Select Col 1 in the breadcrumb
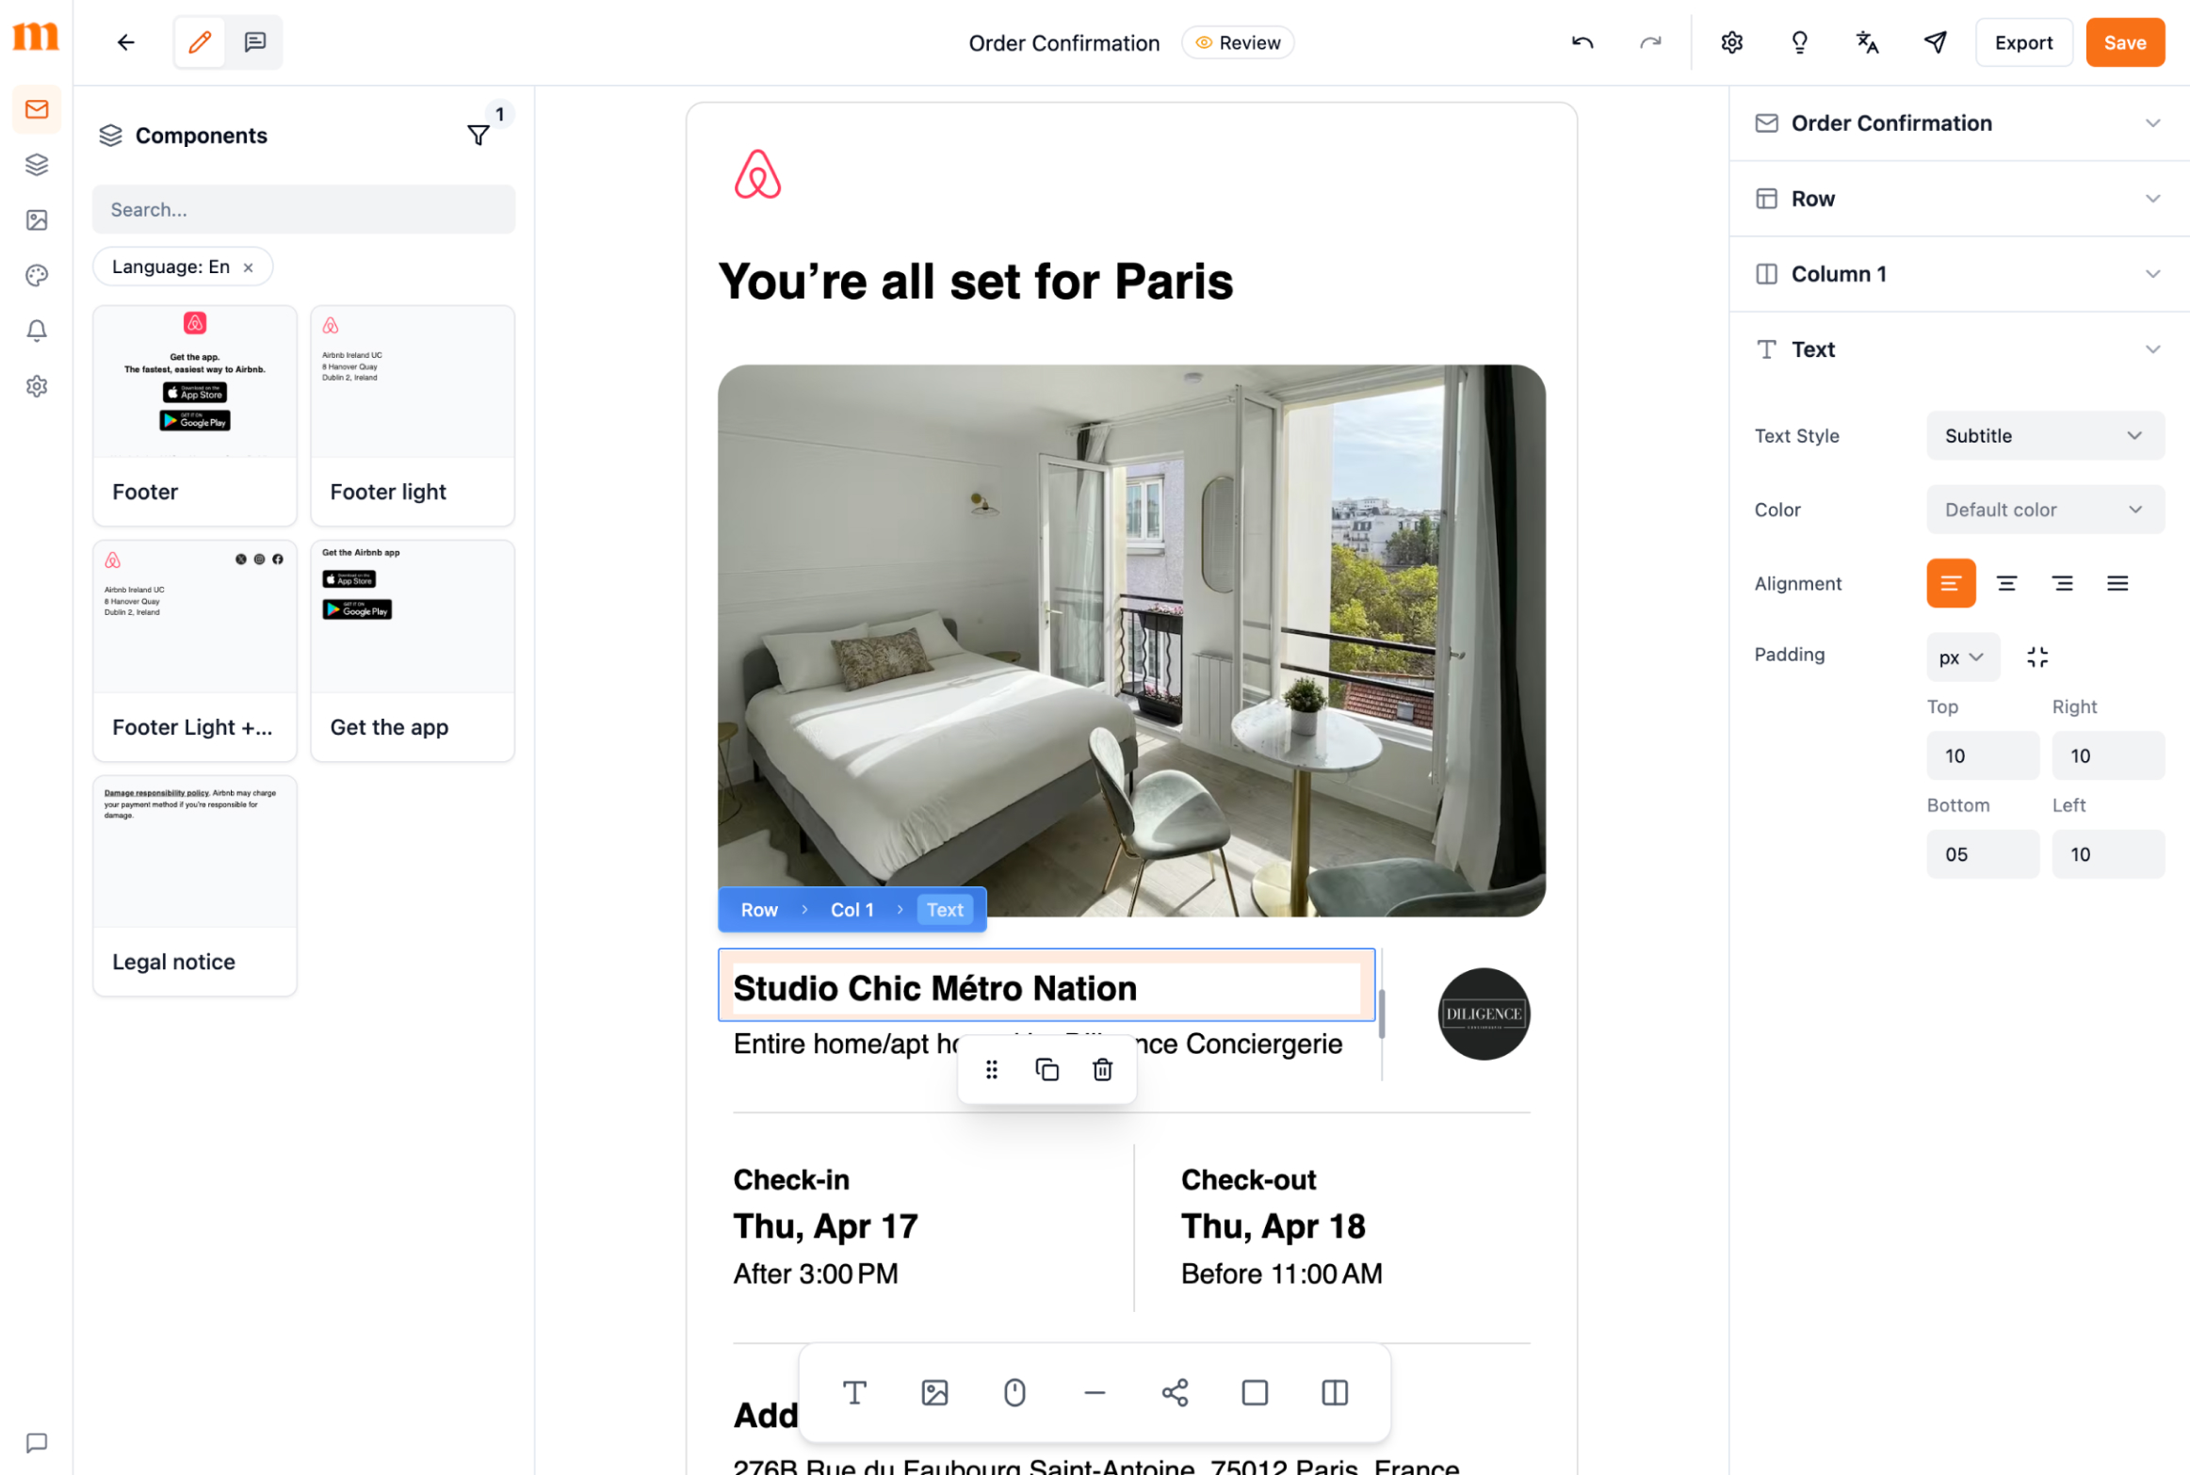The width and height of the screenshot is (2190, 1475). tap(852, 910)
